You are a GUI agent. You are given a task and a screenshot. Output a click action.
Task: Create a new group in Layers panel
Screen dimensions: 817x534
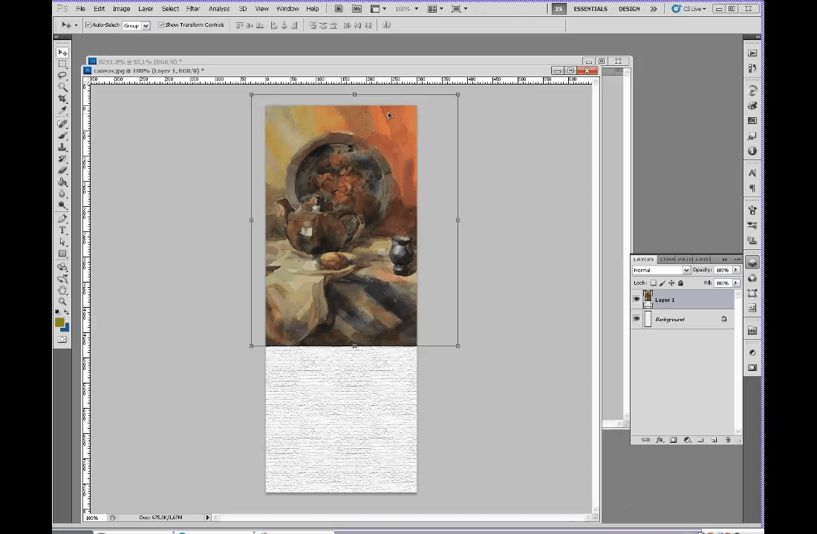(x=700, y=440)
